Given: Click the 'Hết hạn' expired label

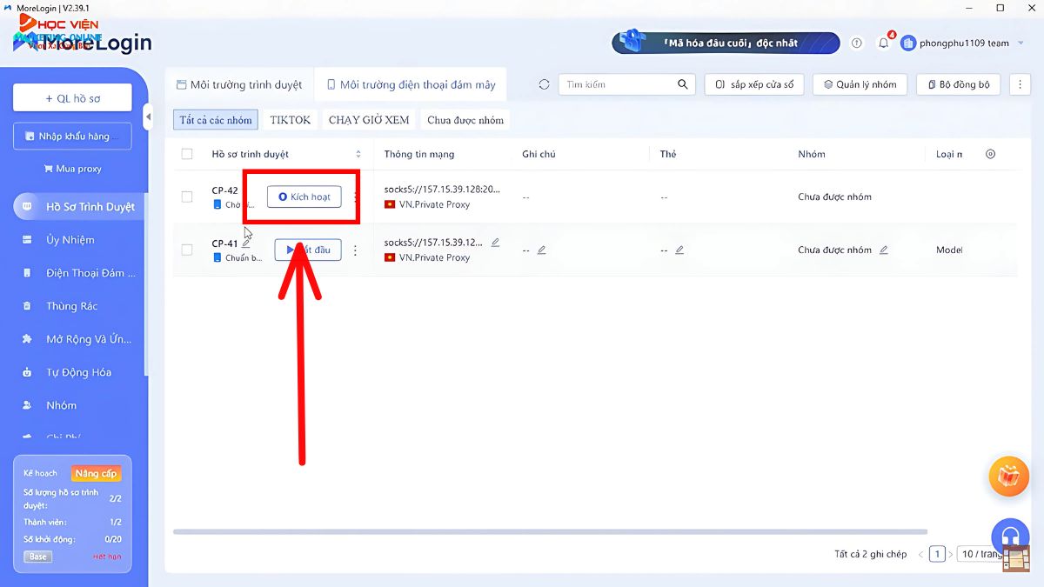Looking at the screenshot, I should pos(107,557).
